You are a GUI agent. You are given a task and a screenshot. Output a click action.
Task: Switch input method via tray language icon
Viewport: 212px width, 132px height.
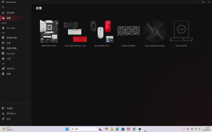(x=192, y=129)
